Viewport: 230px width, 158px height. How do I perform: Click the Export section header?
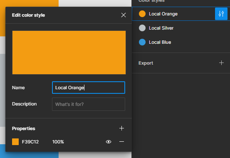(146, 63)
